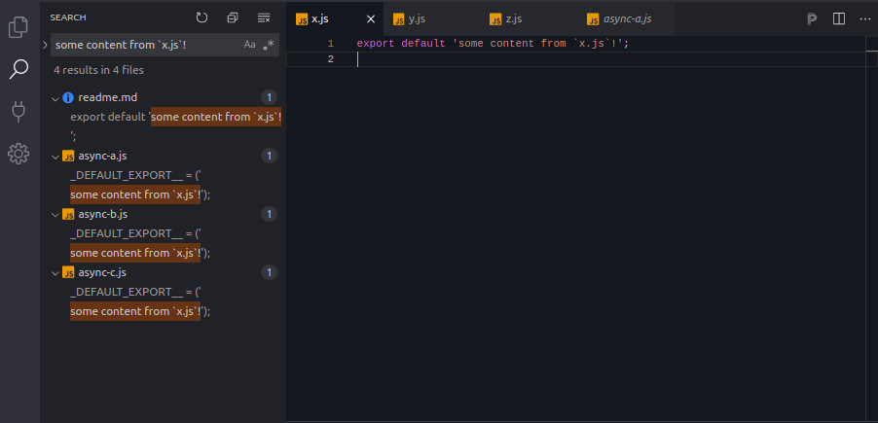Collapse the async-a.js result group

click(55, 156)
